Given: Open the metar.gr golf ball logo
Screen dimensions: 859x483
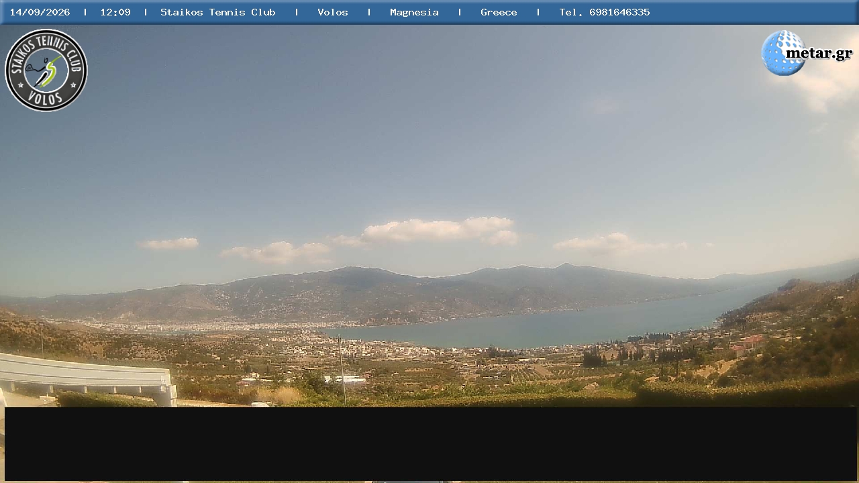Looking at the screenshot, I should point(783,53).
